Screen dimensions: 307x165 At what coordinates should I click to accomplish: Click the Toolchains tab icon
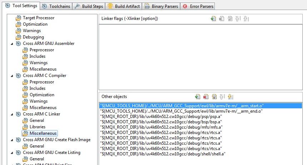click(44, 6)
